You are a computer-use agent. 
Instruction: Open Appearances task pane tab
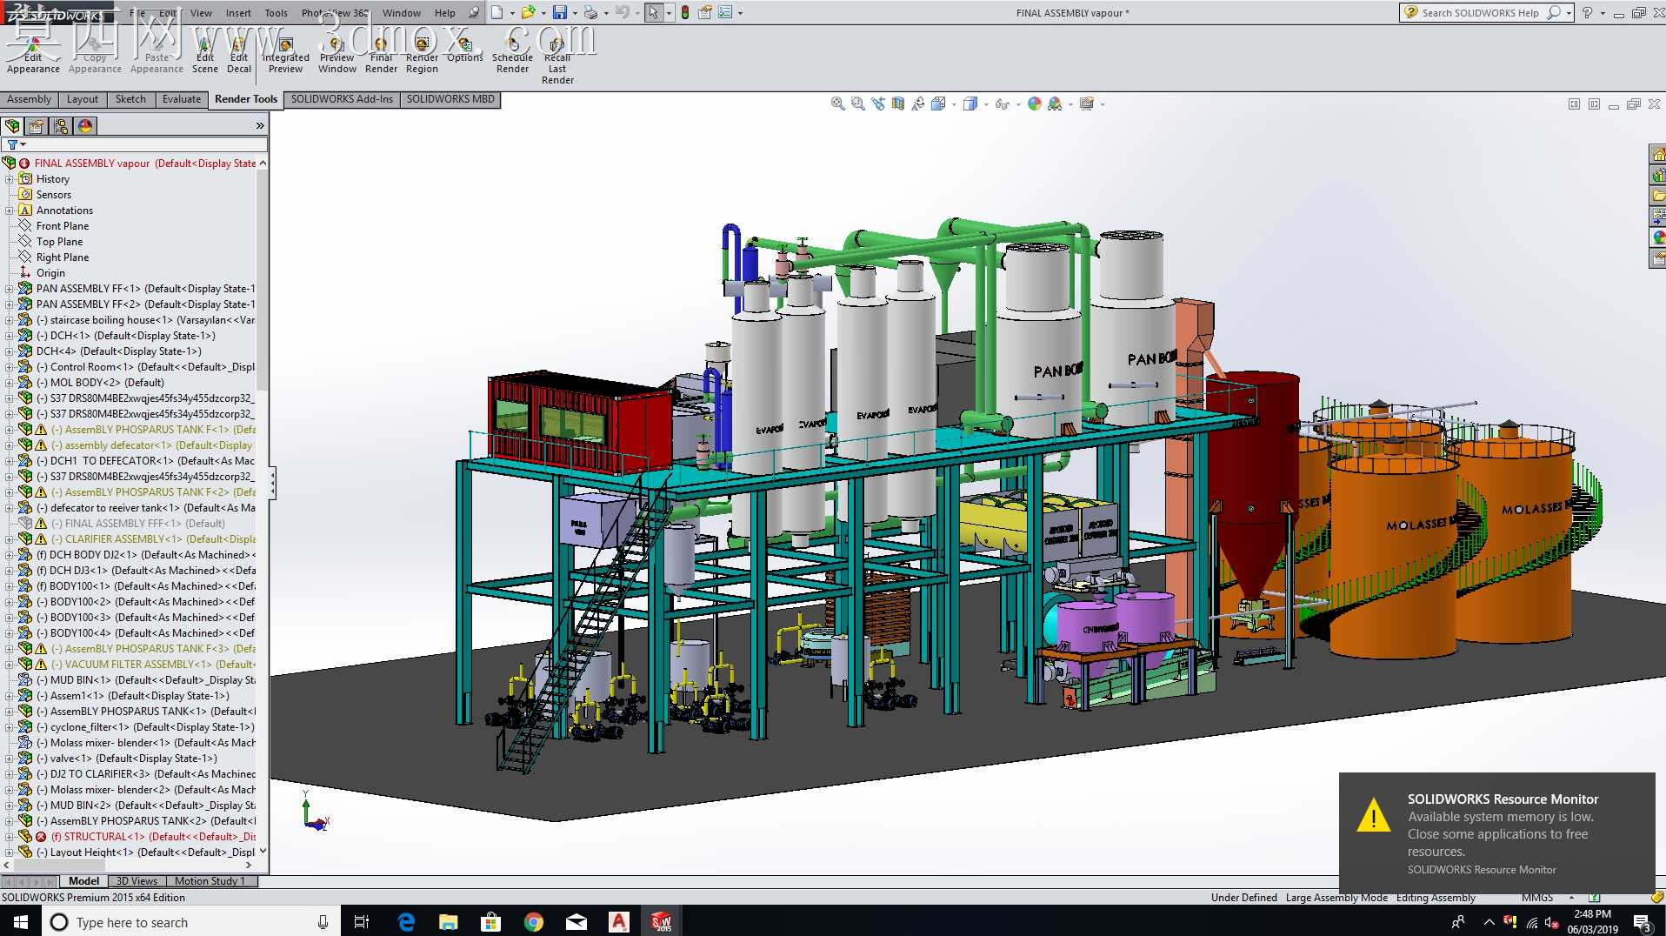click(1657, 237)
